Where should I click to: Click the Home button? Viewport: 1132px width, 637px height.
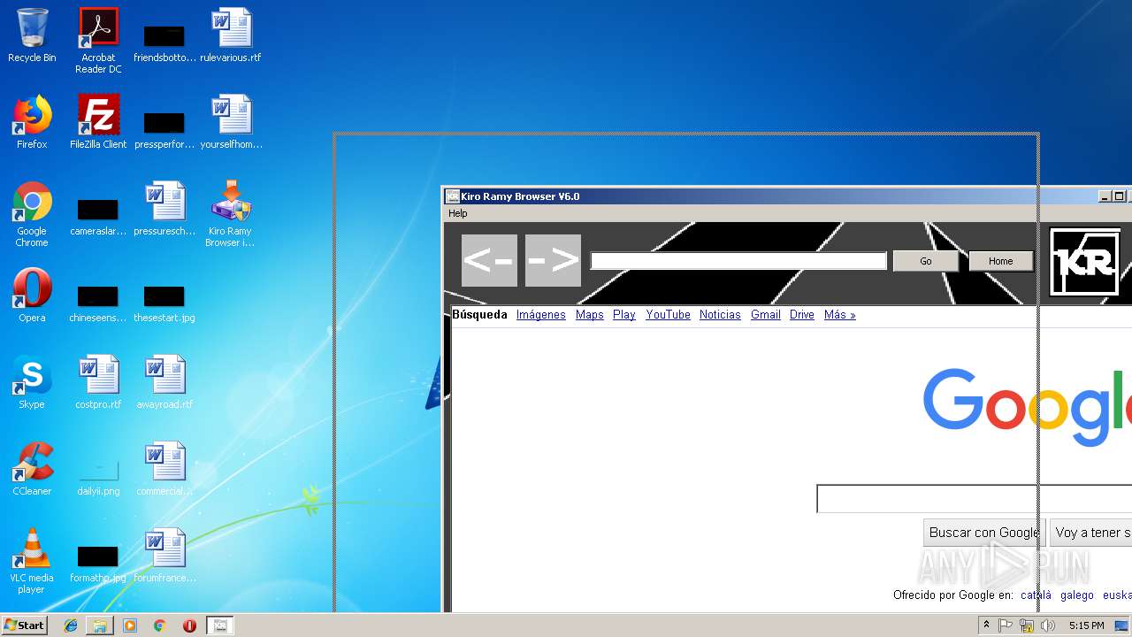1001,261
